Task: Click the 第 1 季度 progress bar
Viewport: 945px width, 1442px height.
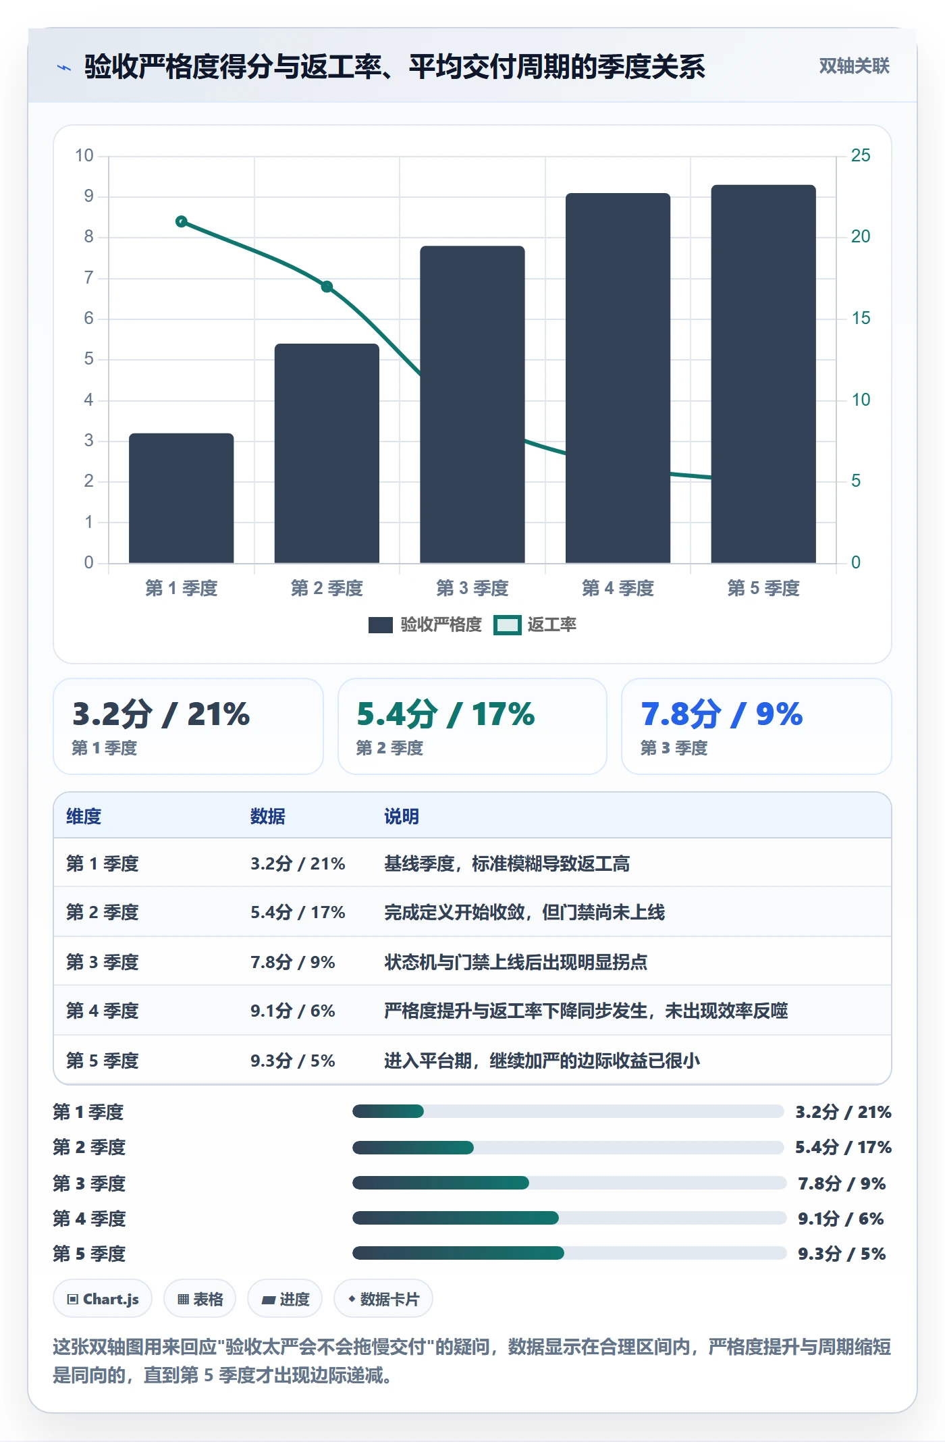Action: (x=568, y=1111)
